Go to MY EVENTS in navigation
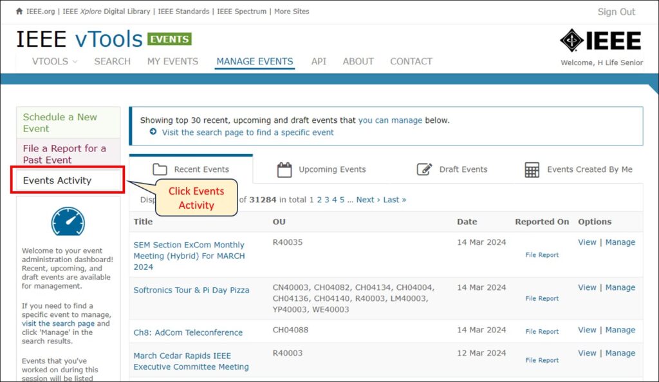 (172, 61)
